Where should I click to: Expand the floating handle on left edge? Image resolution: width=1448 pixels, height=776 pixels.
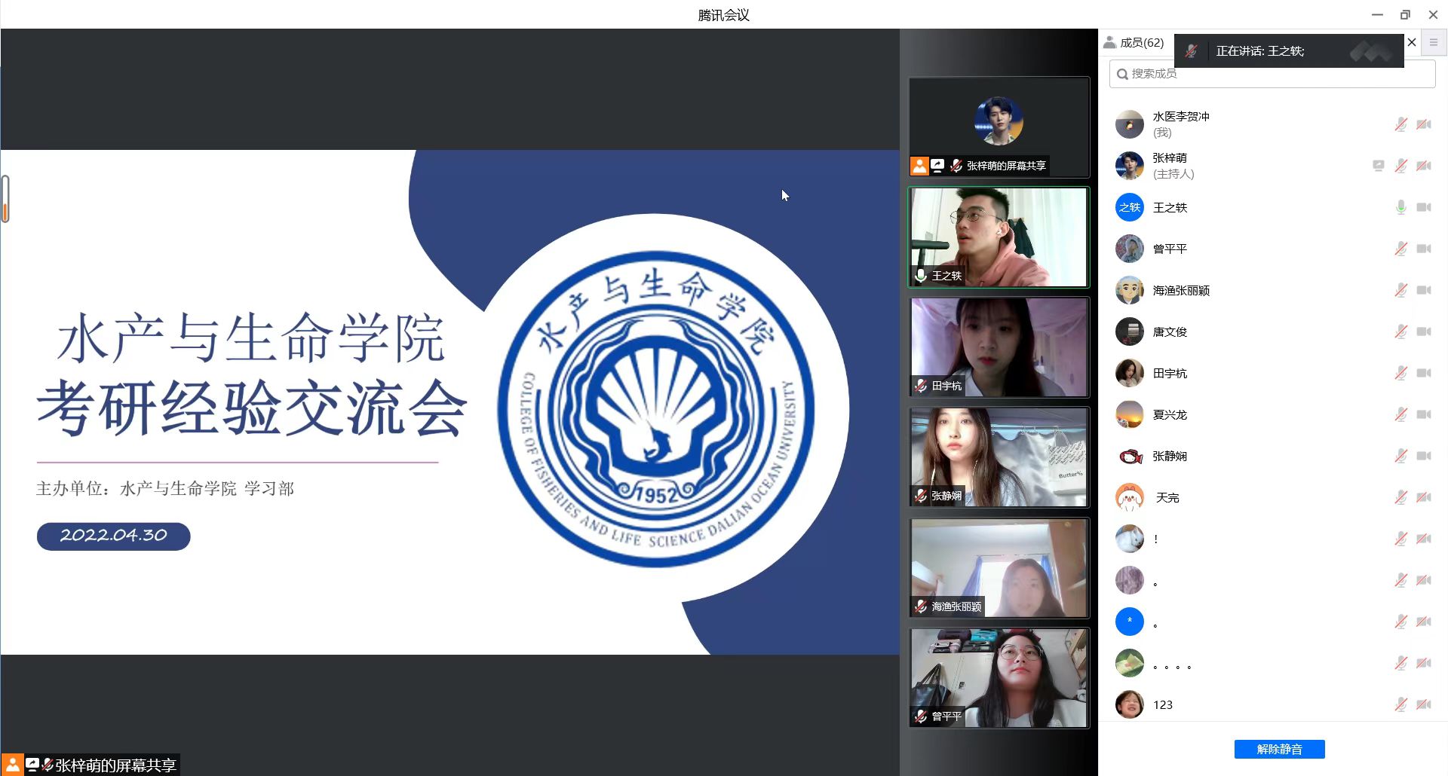tap(5, 199)
